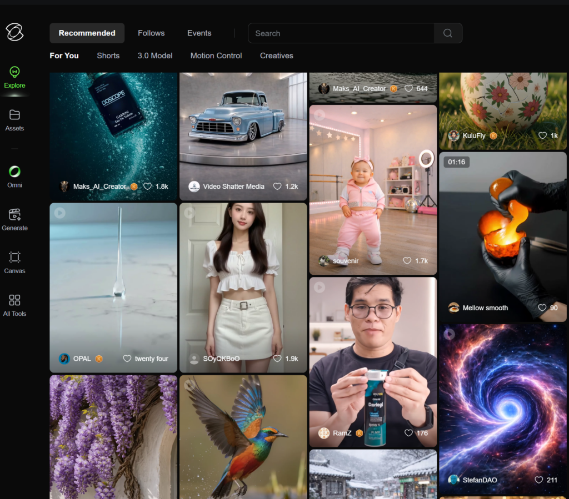Toggle the heart on StefanDAO's galaxy post
The height and width of the screenshot is (499, 569).
tap(538, 480)
